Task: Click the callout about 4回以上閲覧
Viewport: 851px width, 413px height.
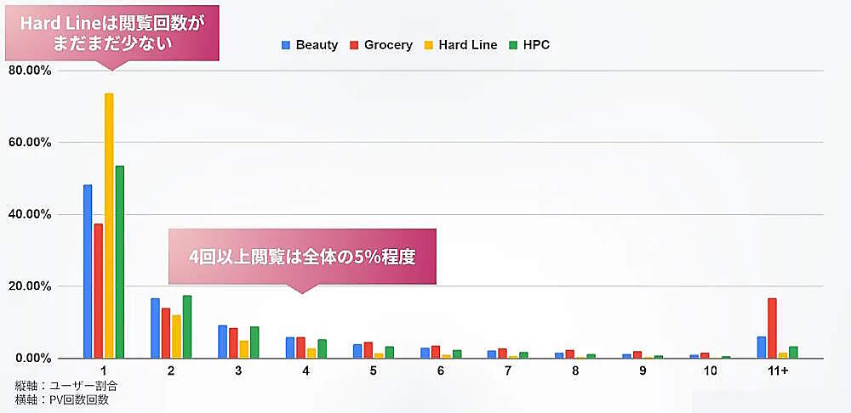Action: pos(302,256)
